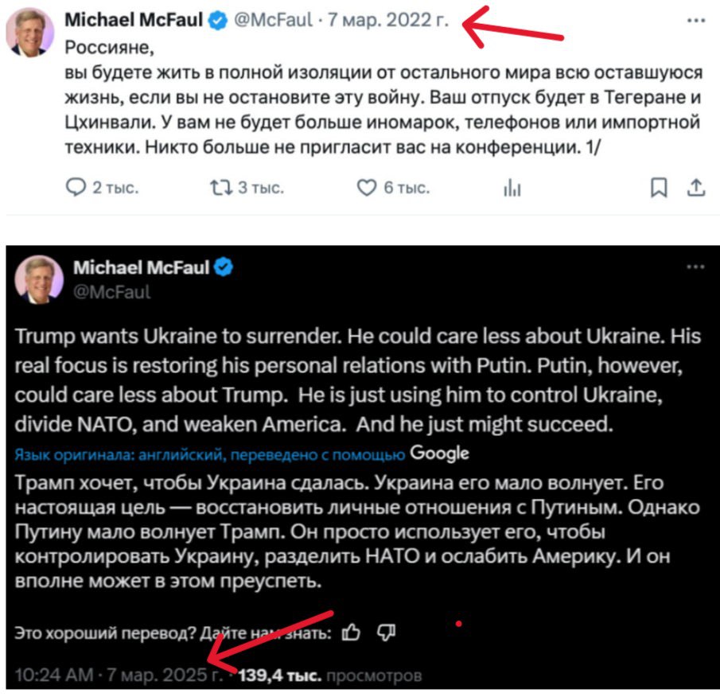Open the three-dot menu on the first tweet

click(695, 21)
